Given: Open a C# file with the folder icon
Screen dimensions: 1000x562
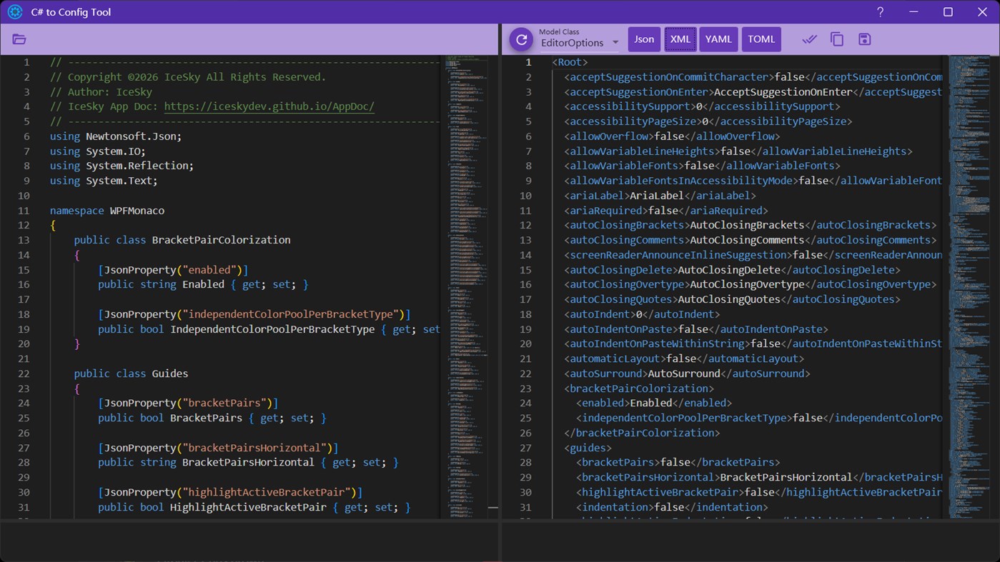Looking at the screenshot, I should coord(19,39).
